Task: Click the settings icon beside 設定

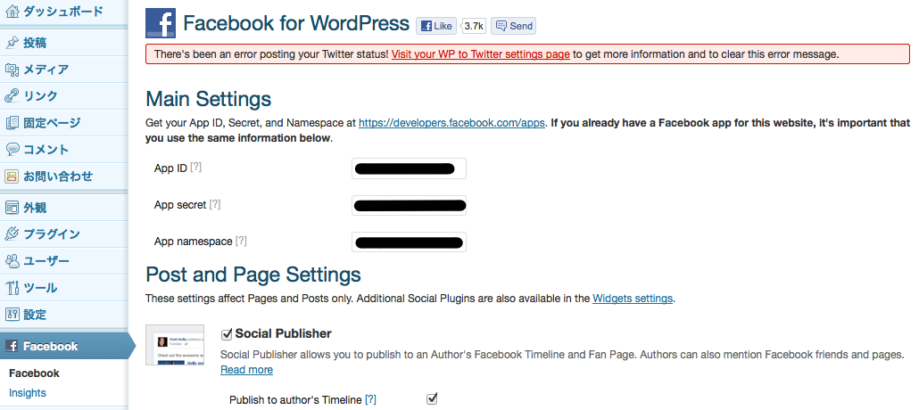Action: tap(12, 315)
